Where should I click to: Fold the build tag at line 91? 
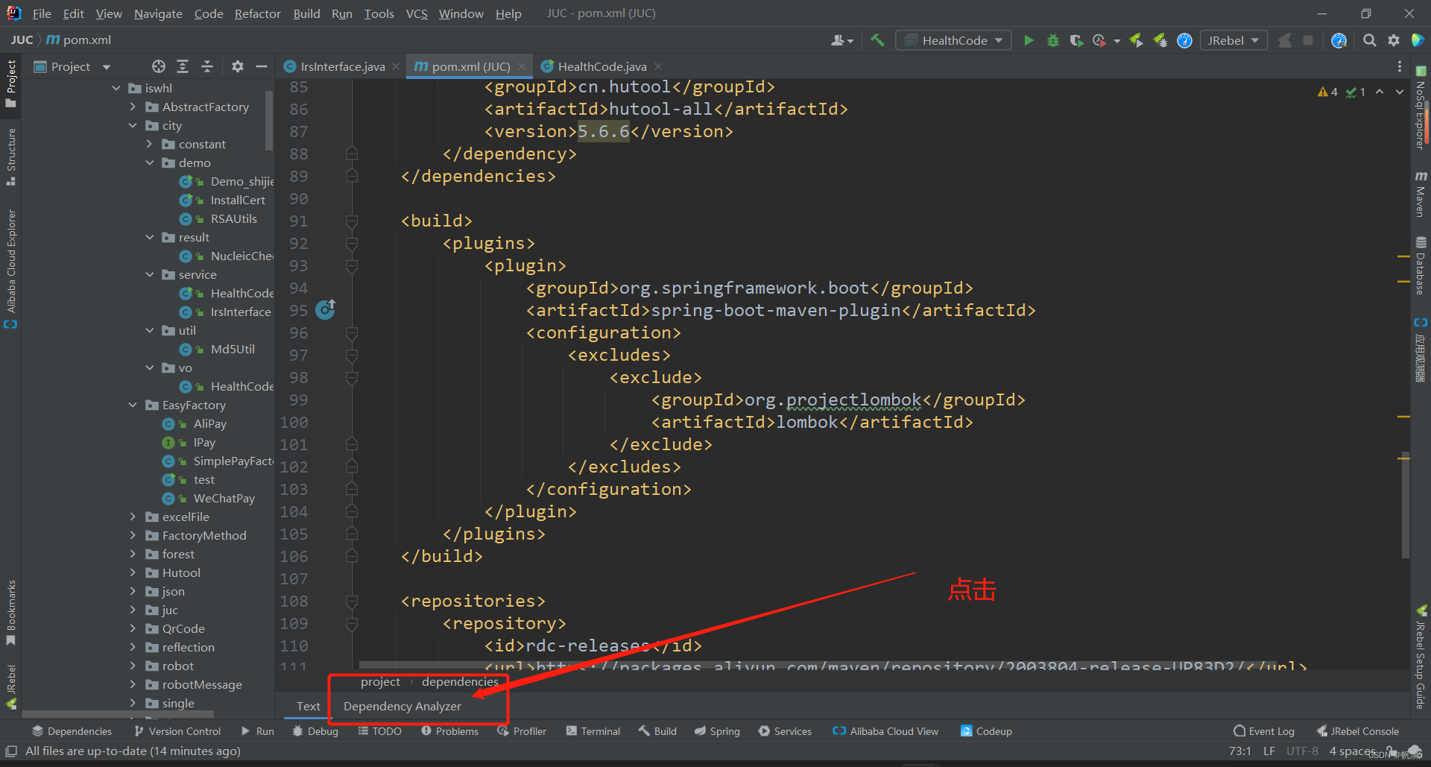point(352,221)
